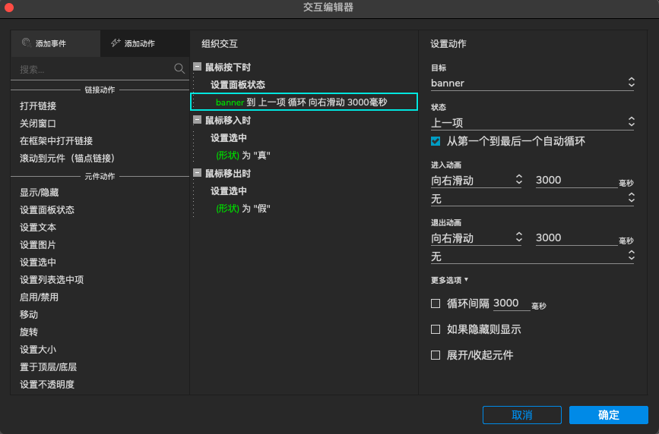Edit the 循环间隔 3000 value field
659x434 pixels.
coord(511,303)
